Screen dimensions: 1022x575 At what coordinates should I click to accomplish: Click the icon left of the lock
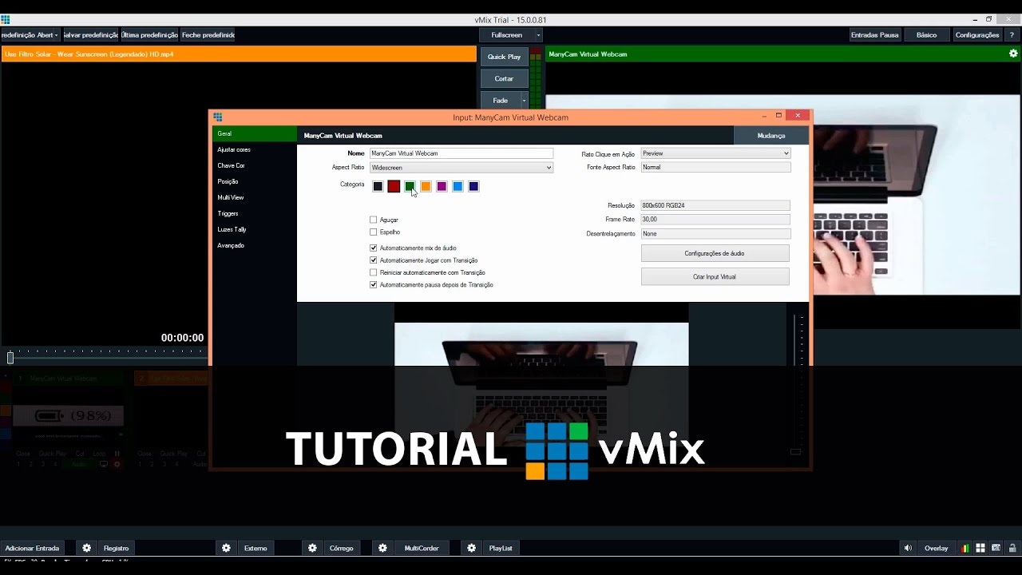point(996,548)
